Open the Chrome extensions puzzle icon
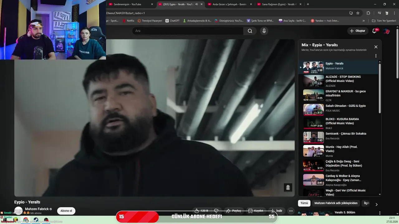Screen dimensions: 399x224 pyautogui.click(x=368, y=13)
